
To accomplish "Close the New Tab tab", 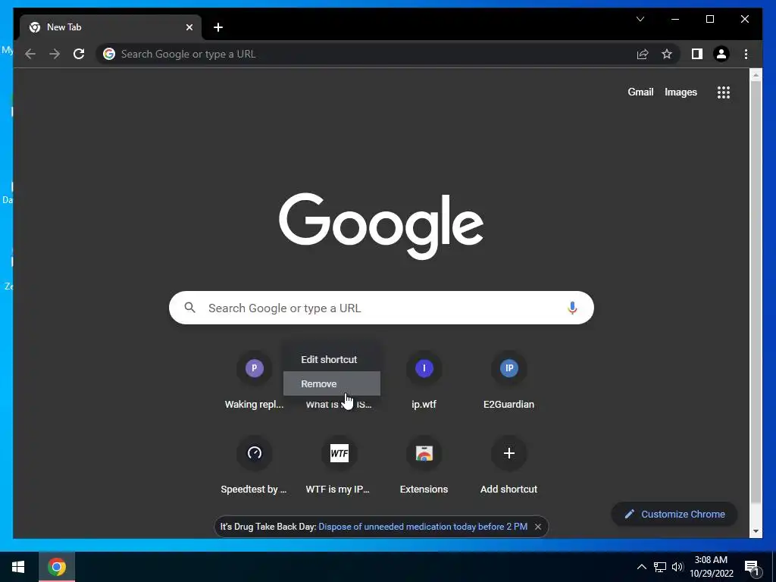I will click(x=189, y=27).
